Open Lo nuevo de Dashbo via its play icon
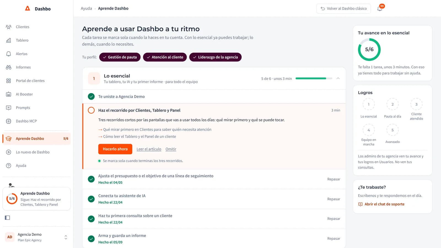 (x=9, y=152)
